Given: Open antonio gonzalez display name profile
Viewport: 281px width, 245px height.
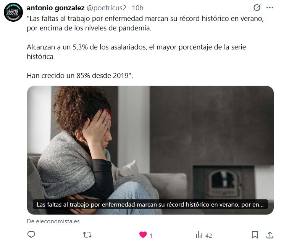Looking at the screenshot, I should coord(56,8).
